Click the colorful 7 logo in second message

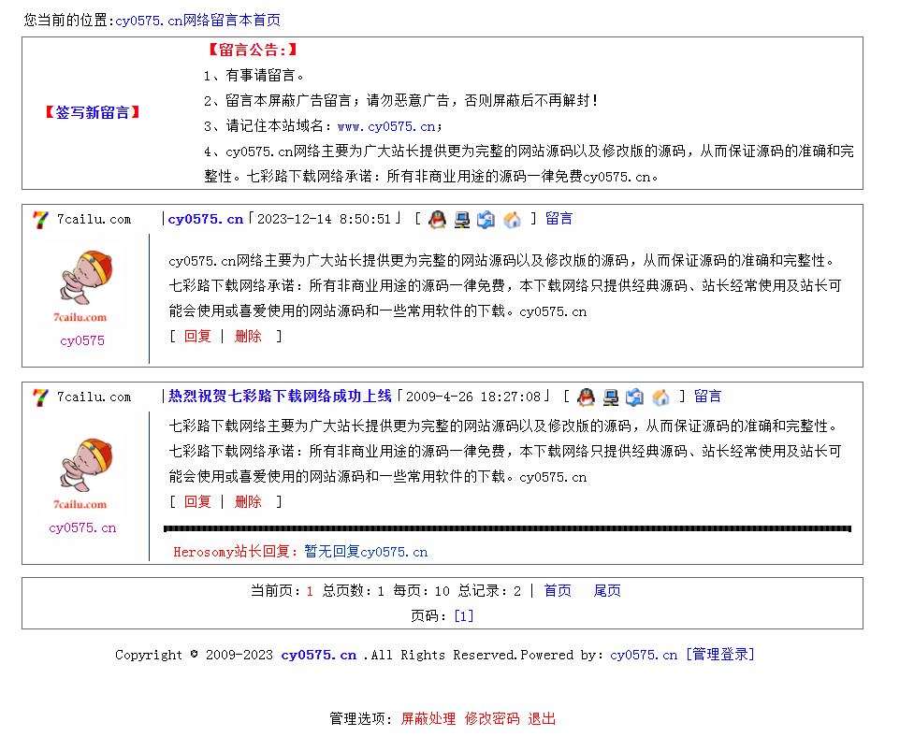(x=41, y=397)
